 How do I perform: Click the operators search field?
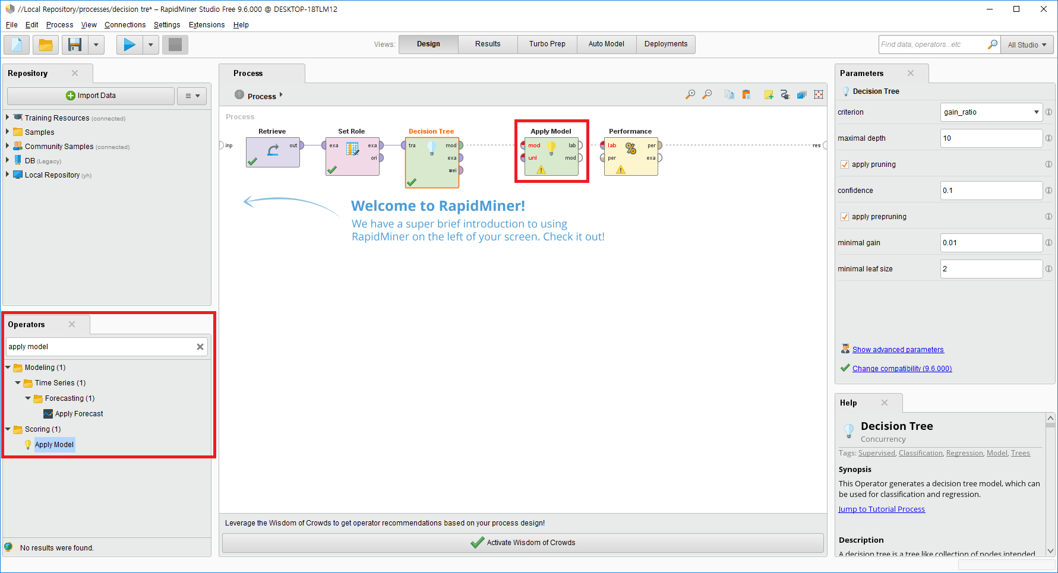pos(100,347)
